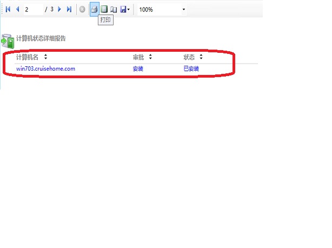This screenshot has width=332, height=248.
Task: Click the save export floppy icon
Action: point(123,9)
